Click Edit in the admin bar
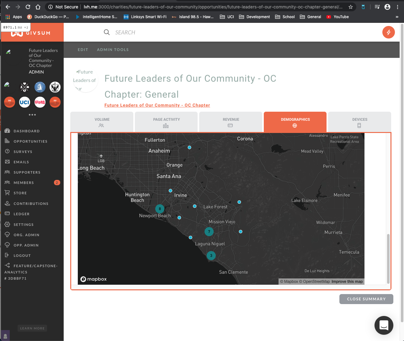The height and width of the screenshot is (341, 404). [x=83, y=50]
